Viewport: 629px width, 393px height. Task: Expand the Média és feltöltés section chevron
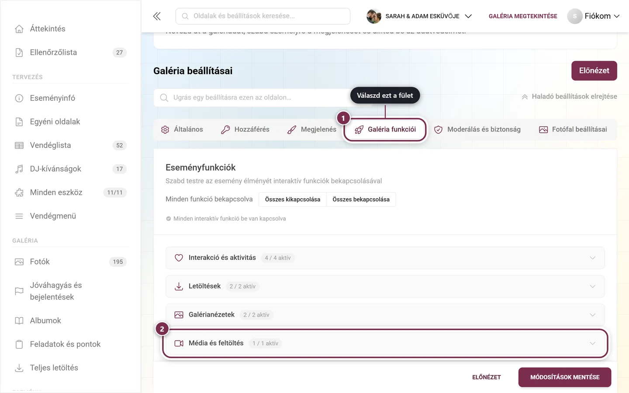coord(592,343)
